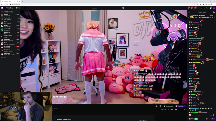Click Show More under followed channels
Screen dimensions: 216x121
tap(4, 57)
